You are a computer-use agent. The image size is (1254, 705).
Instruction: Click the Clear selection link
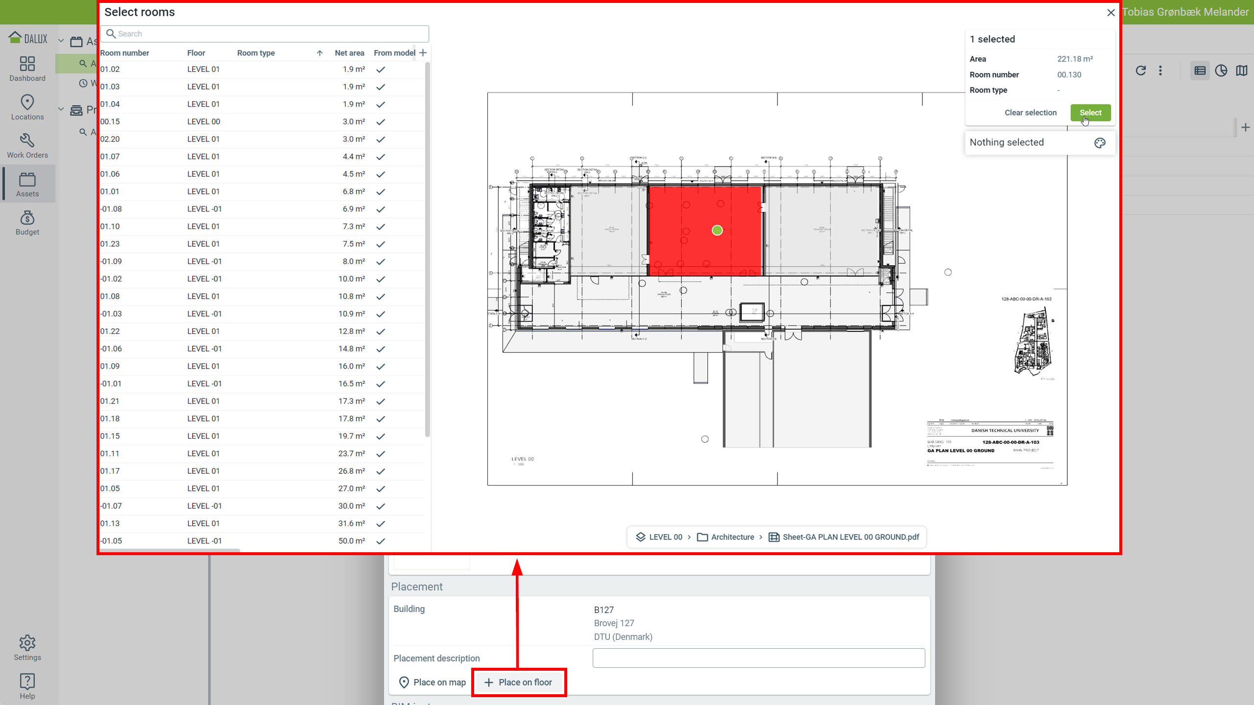1031,113
